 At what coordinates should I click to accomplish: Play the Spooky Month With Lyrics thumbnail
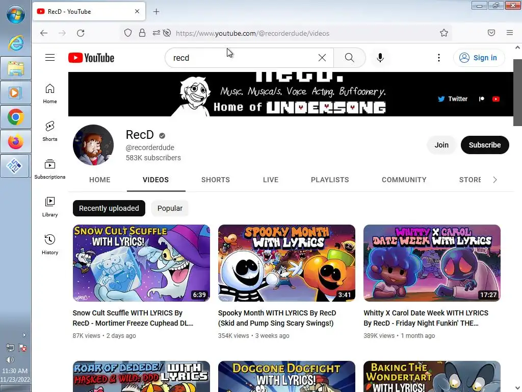[x=286, y=263]
